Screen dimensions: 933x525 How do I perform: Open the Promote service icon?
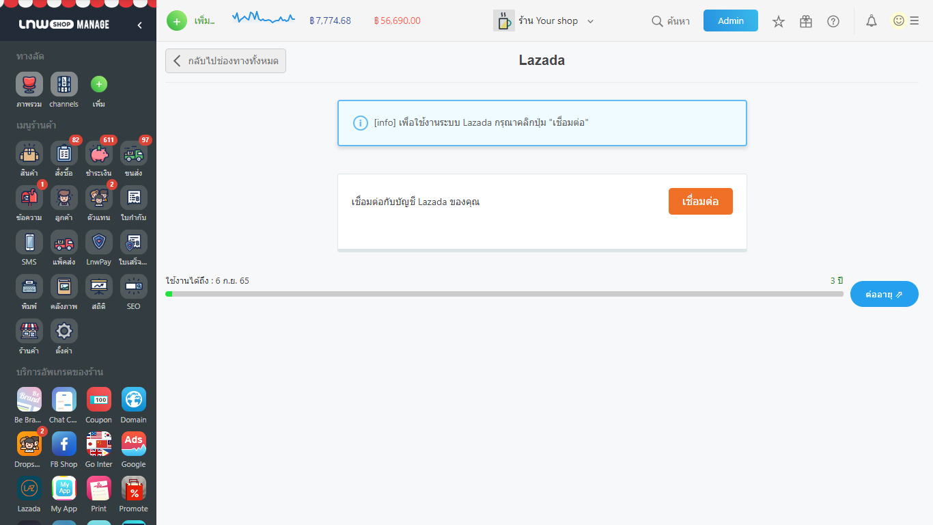coord(134,488)
